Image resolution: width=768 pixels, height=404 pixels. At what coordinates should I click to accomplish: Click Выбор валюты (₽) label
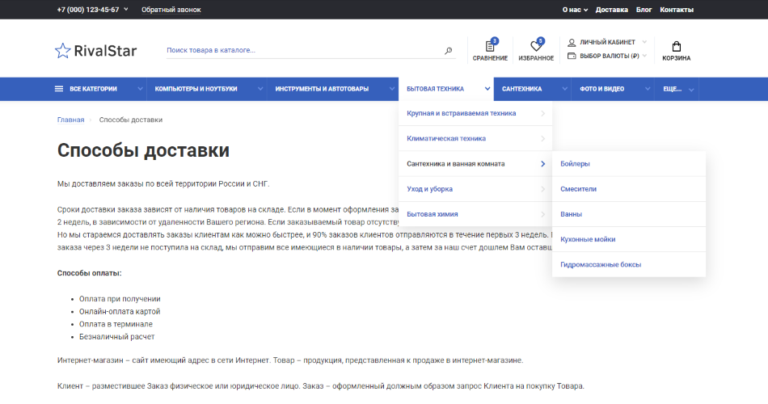610,56
